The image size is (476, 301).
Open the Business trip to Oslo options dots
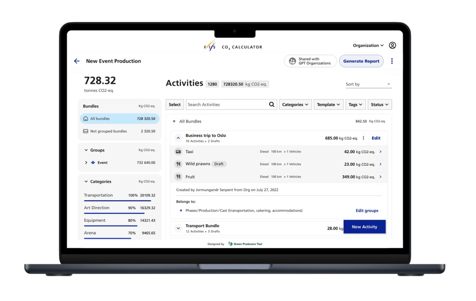[x=363, y=138]
